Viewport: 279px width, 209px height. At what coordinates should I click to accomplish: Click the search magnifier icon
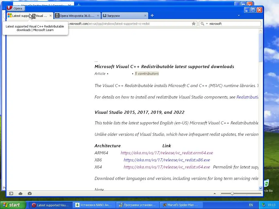click(202, 24)
